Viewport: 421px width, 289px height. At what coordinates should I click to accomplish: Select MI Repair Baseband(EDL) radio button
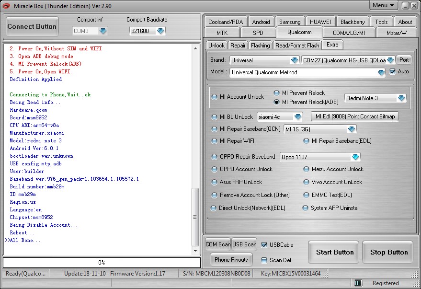click(306, 141)
